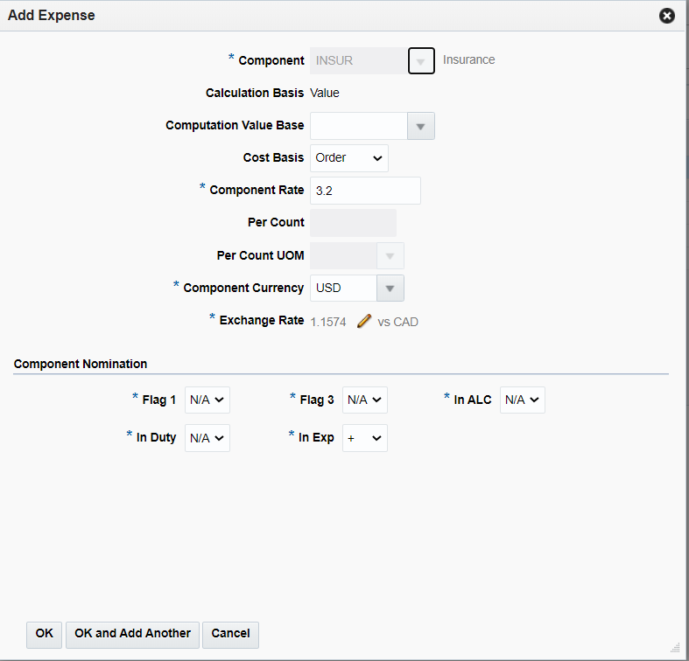689x661 pixels.
Task: Click the Per Count UOM dropdown arrow
Action: (x=390, y=256)
